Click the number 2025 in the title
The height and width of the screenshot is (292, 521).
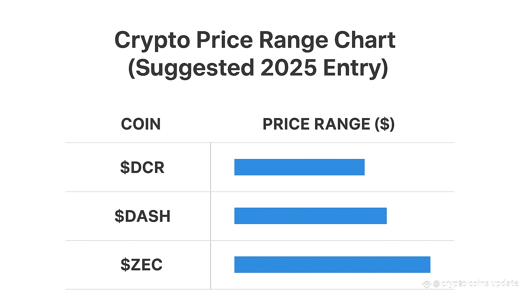[288, 68]
